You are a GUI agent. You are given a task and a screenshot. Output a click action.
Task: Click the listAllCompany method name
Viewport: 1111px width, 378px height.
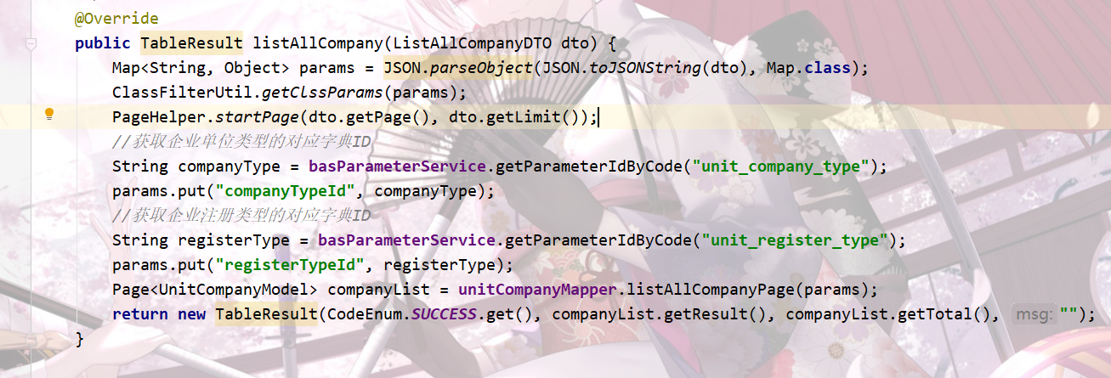[x=318, y=42]
